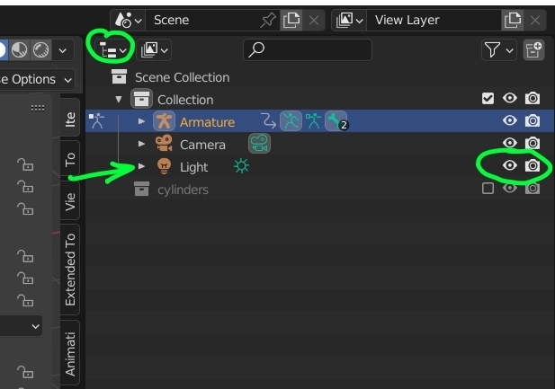Open the Extended To sidebar tab

70,270
